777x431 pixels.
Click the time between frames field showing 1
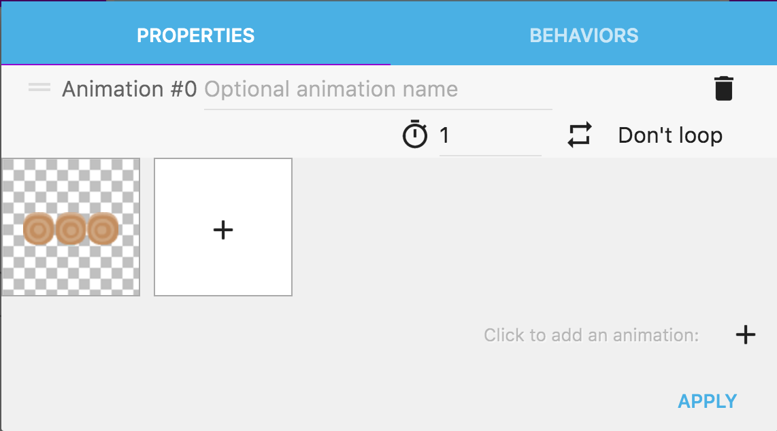click(490, 136)
